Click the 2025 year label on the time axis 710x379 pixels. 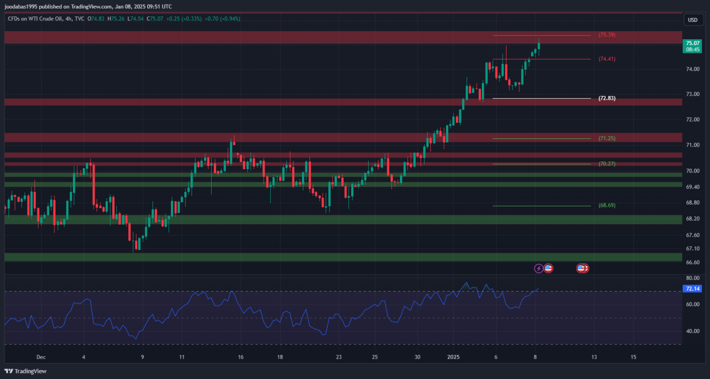click(453, 357)
